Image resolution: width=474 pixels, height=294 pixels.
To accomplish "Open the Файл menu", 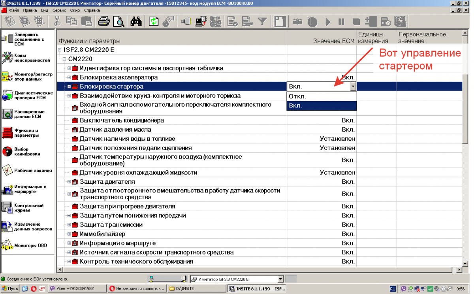I will [13, 10].
